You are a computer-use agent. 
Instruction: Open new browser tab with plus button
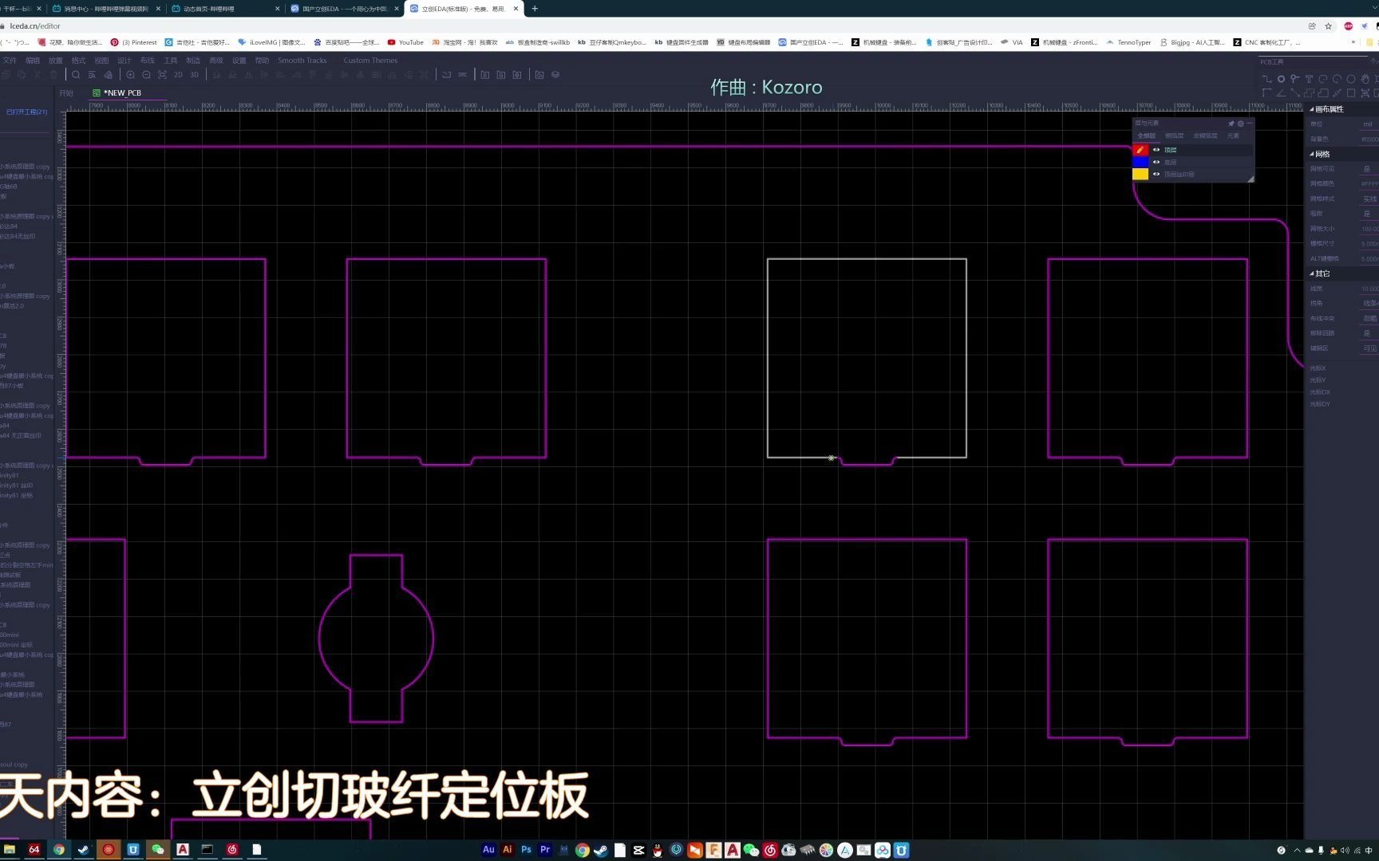tap(535, 9)
